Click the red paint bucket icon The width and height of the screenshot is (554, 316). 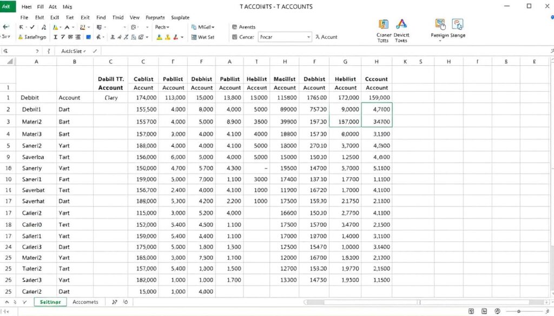(176, 37)
